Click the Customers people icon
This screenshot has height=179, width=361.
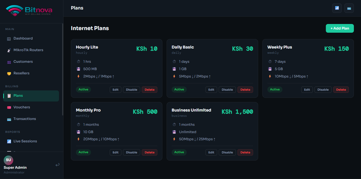9,62
